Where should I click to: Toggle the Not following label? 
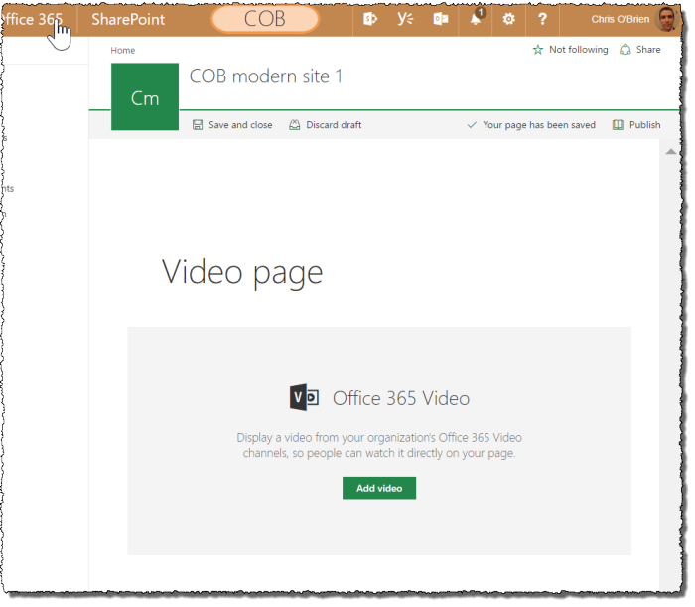579,50
